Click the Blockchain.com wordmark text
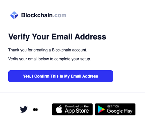 44,15
